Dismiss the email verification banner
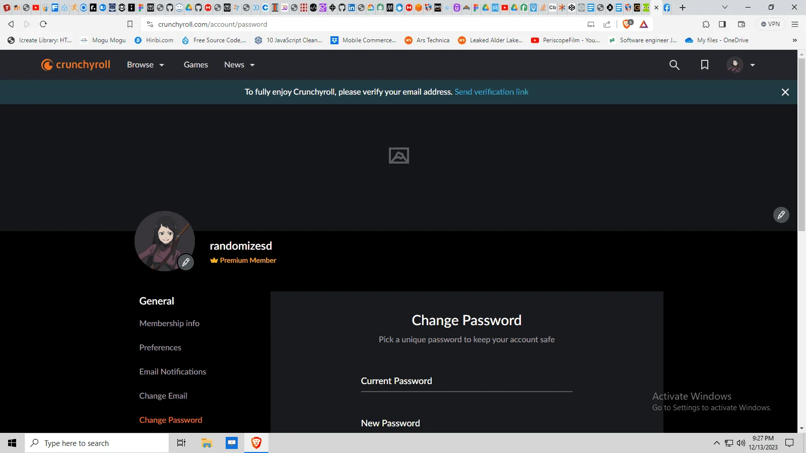 point(785,92)
